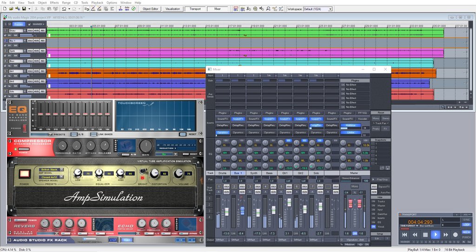This screenshot has height=252, width=476.
Task: Click the Visualization button
Action: [x=173, y=9]
